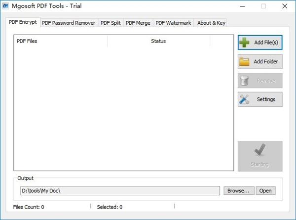Image resolution: width=296 pixels, height=220 pixels.
Task: Click the Files Count: 0 status text
Action: pyautogui.click(x=29, y=207)
